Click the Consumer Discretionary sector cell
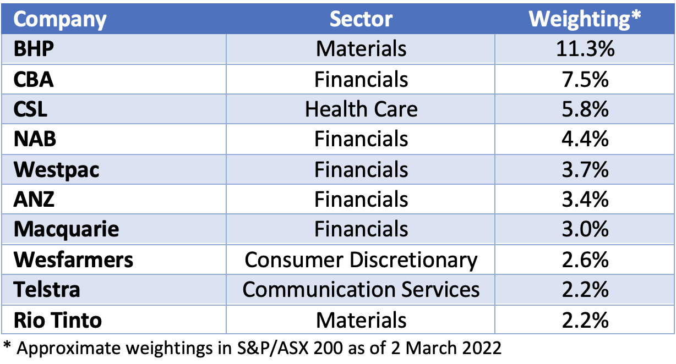The image size is (676, 364). (361, 260)
